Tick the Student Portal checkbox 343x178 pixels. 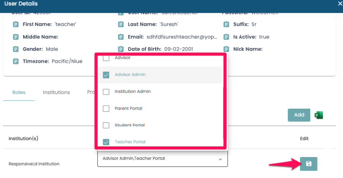point(106,125)
